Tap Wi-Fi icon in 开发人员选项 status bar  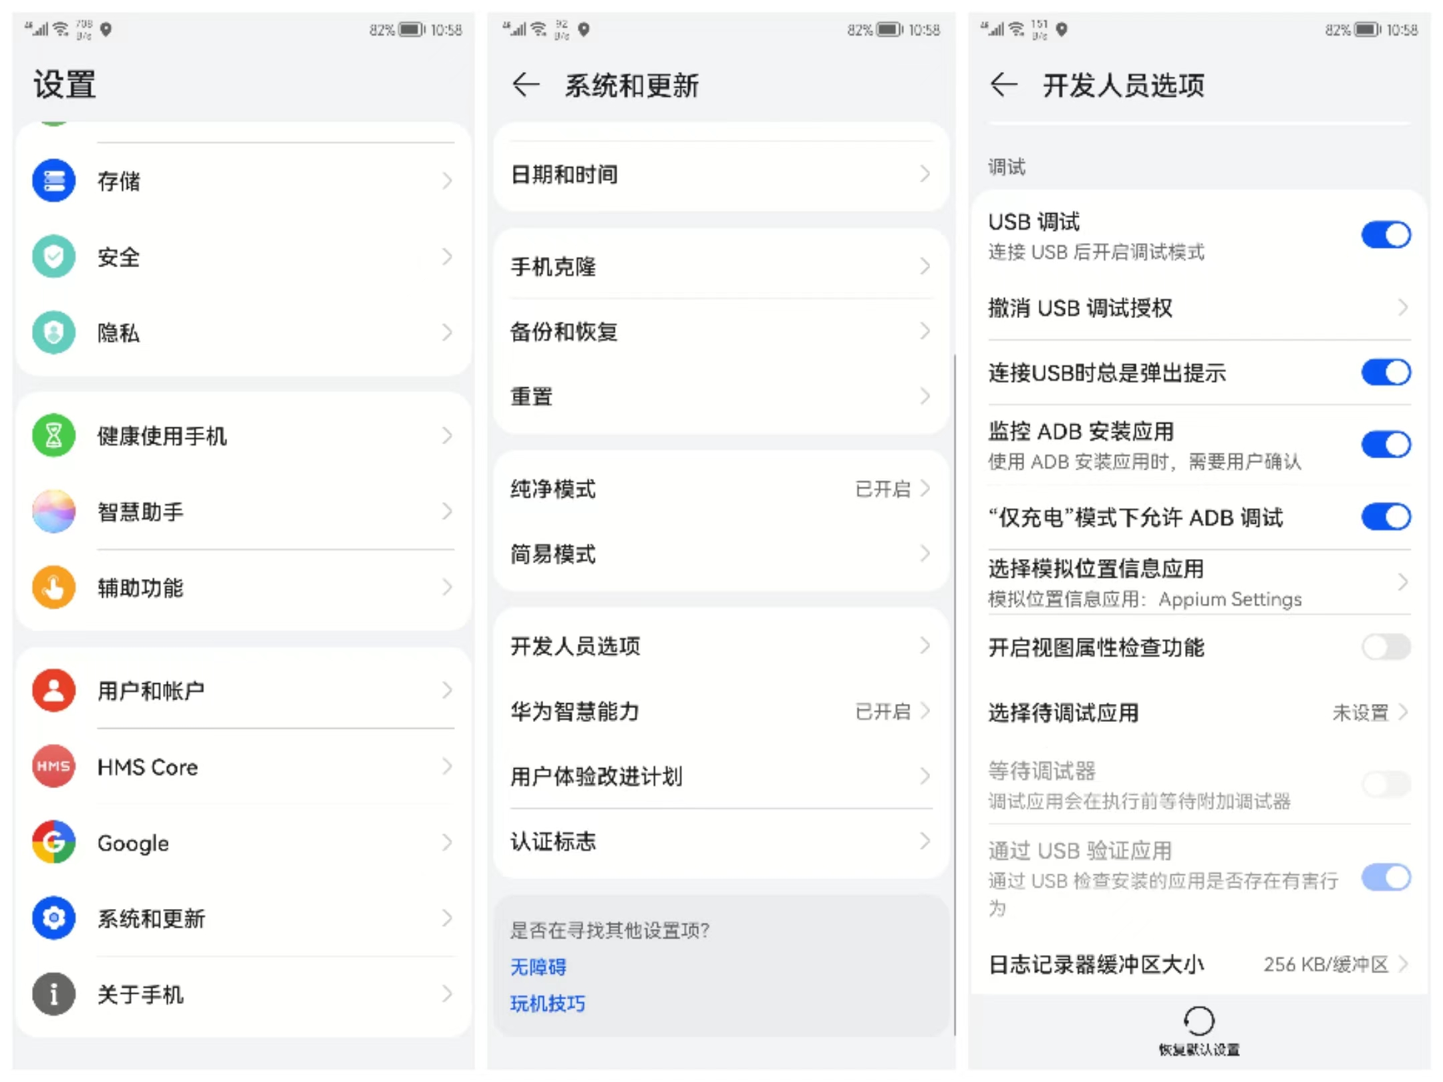pos(1016,29)
